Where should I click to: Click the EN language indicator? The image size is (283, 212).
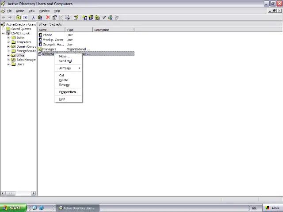254,208
